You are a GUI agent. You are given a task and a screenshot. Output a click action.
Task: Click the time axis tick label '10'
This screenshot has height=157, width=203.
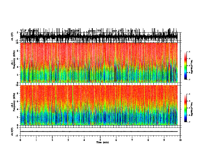180,140
